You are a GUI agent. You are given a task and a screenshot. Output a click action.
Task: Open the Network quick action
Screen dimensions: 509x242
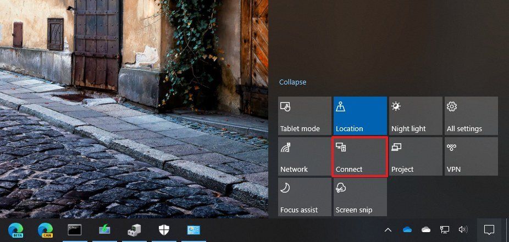[x=305, y=156]
